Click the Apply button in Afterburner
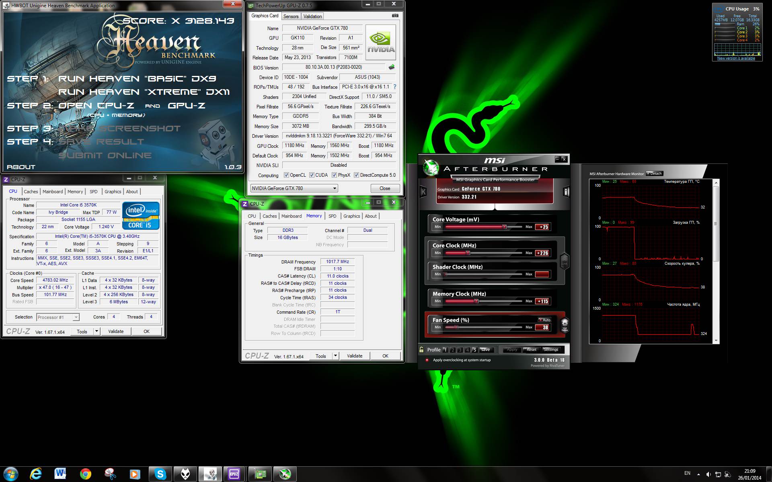 pos(512,350)
